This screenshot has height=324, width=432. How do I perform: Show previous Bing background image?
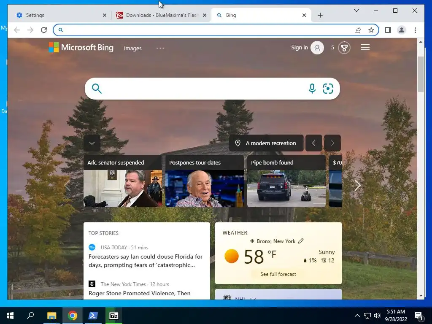(x=313, y=143)
